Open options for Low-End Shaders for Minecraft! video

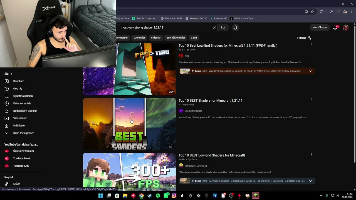point(311,155)
